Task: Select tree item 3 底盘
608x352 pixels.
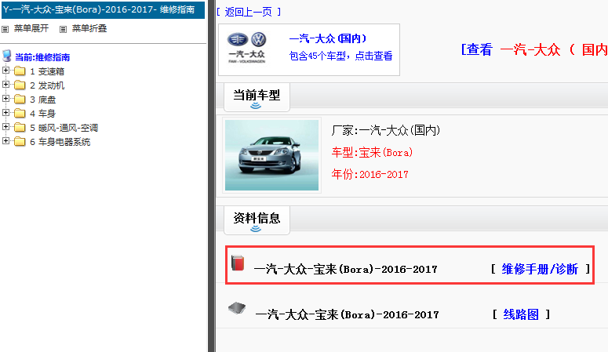Action: (x=42, y=100)
